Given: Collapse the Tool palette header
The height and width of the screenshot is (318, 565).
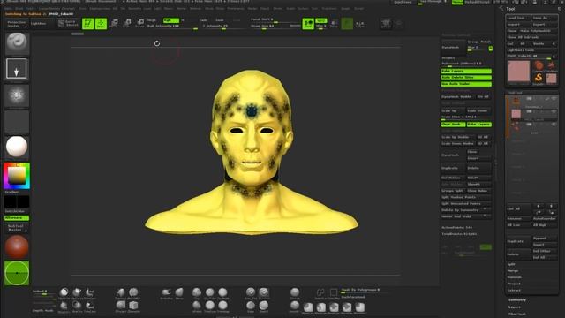Looking at the screenshot, I should 510,9.
